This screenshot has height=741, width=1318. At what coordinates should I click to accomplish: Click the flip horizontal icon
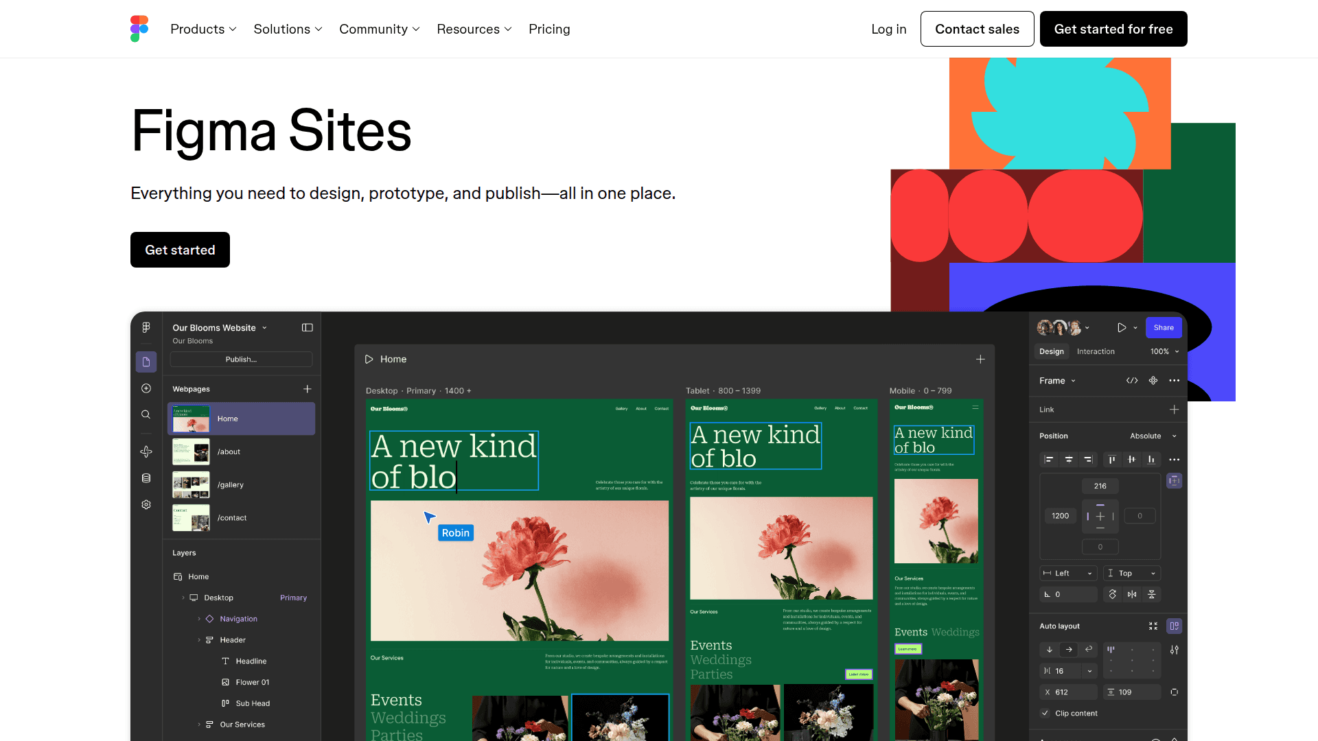point(1132,594)
